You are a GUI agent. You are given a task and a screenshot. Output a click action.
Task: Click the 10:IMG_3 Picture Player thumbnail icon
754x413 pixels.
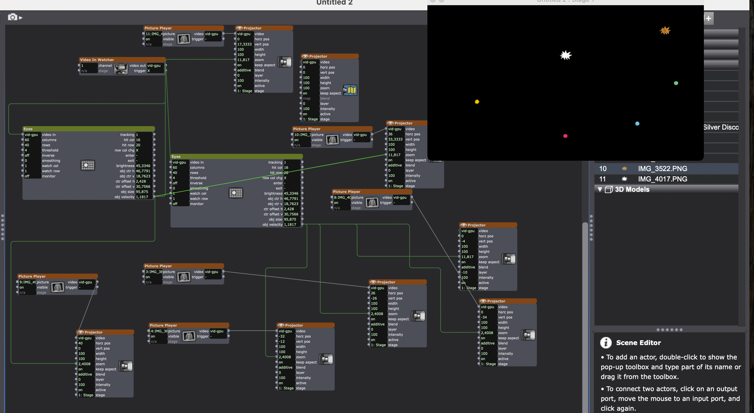click(x=332, y=140)
